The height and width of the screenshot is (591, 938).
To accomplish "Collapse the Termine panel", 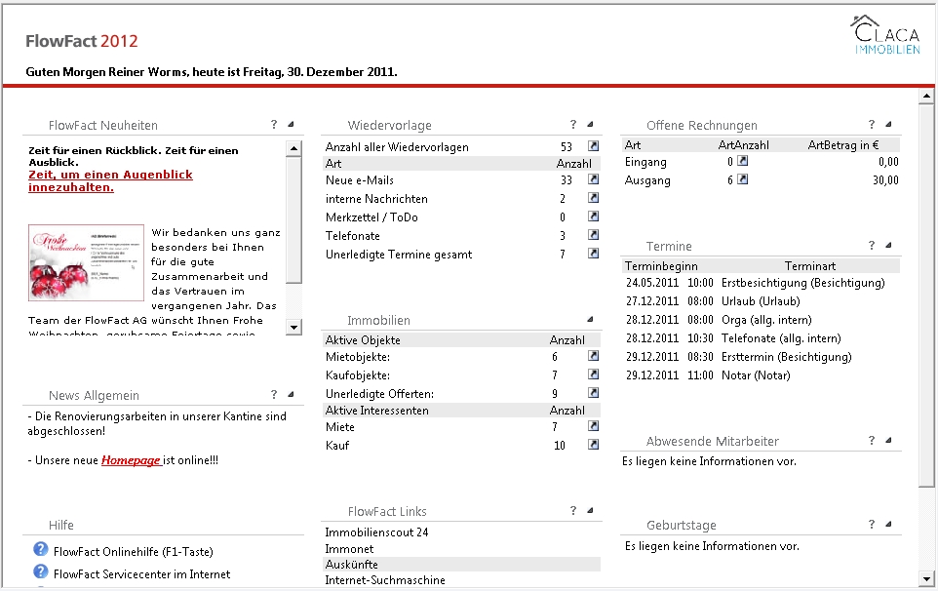I will pyautogui.click(x=888, y=245).
